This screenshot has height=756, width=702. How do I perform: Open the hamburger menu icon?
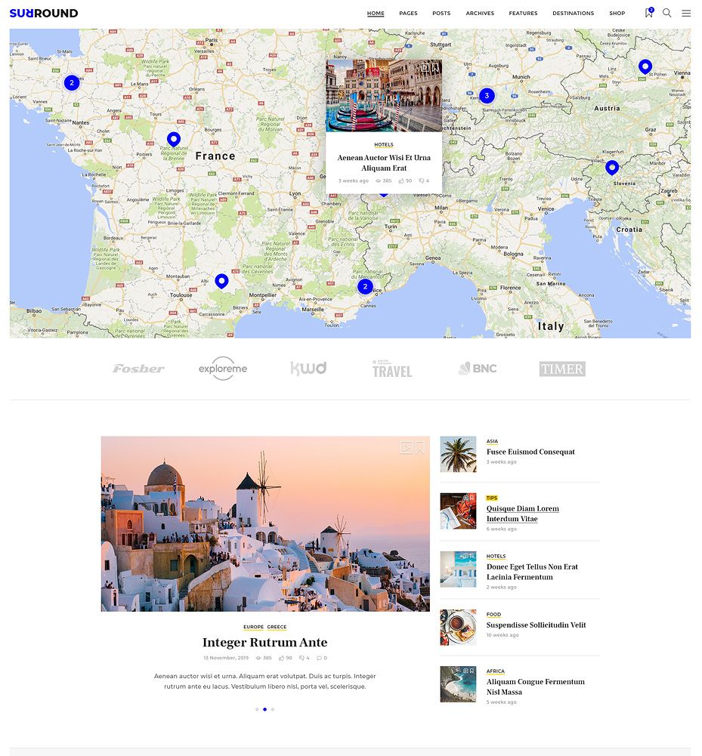(x=686, y=13)
